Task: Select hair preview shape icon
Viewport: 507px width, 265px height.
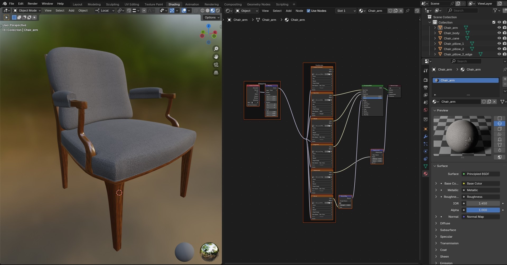Action: 500,134
